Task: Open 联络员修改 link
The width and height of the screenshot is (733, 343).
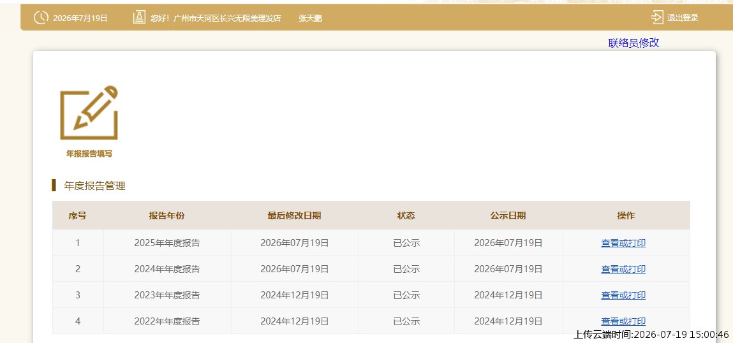Action: click(633, 43)
